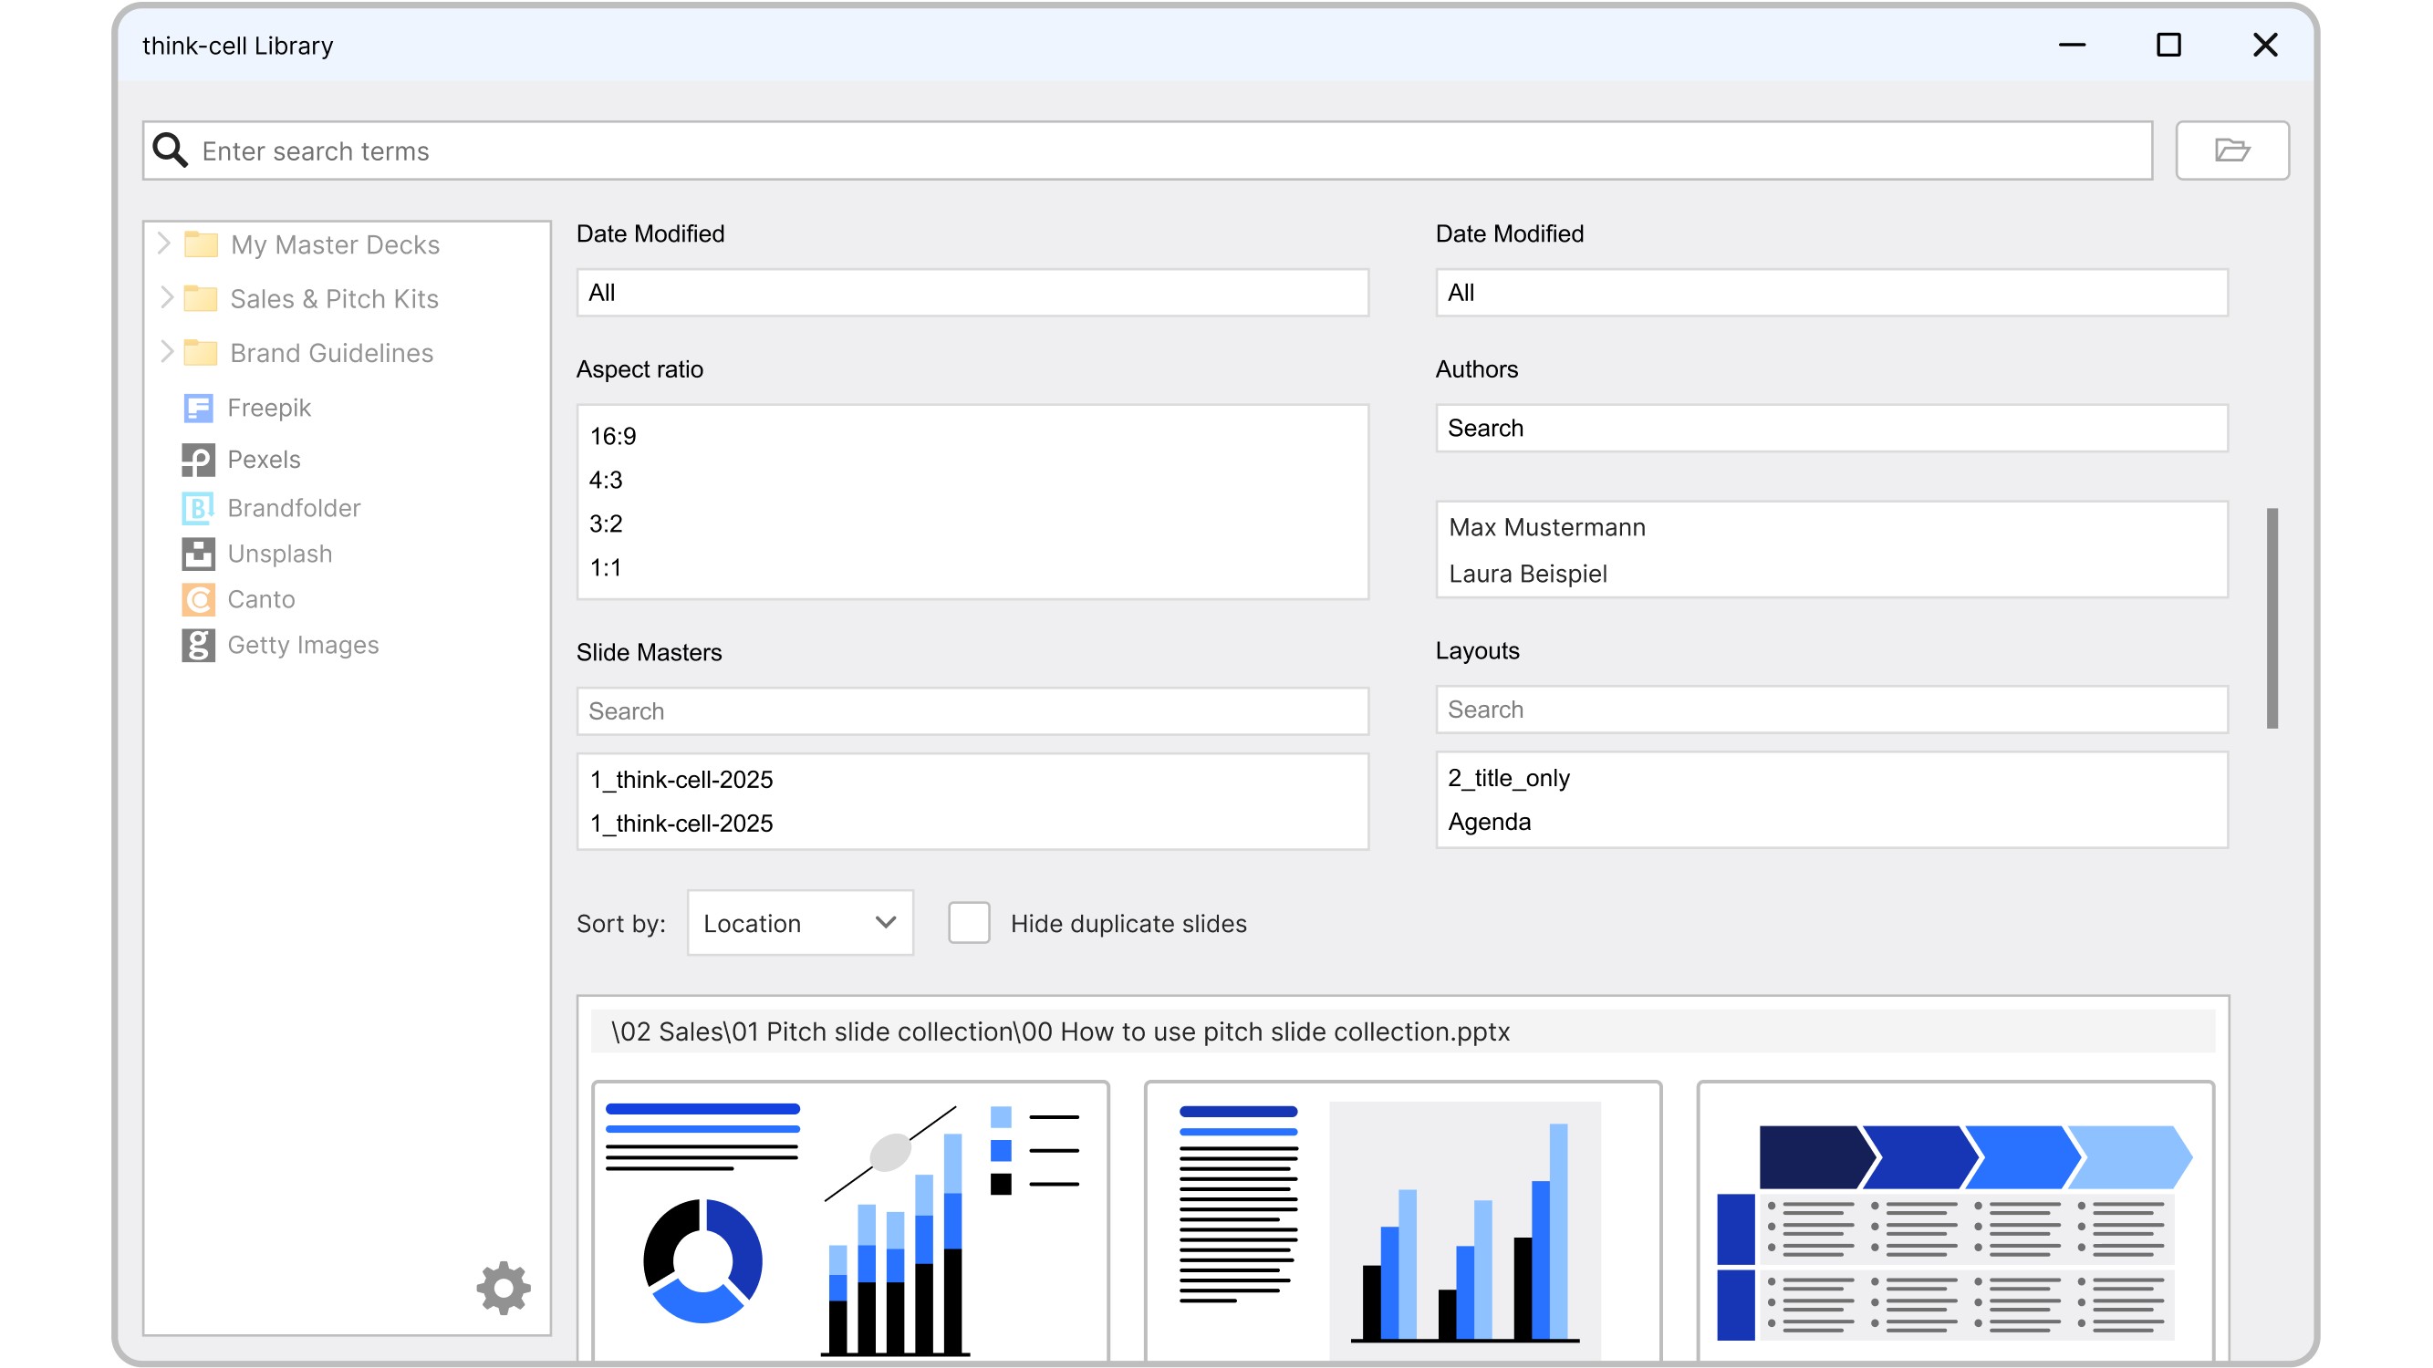Select author Max Mustermann
Screen dimensions: 2433x1368
[1546, 527]
